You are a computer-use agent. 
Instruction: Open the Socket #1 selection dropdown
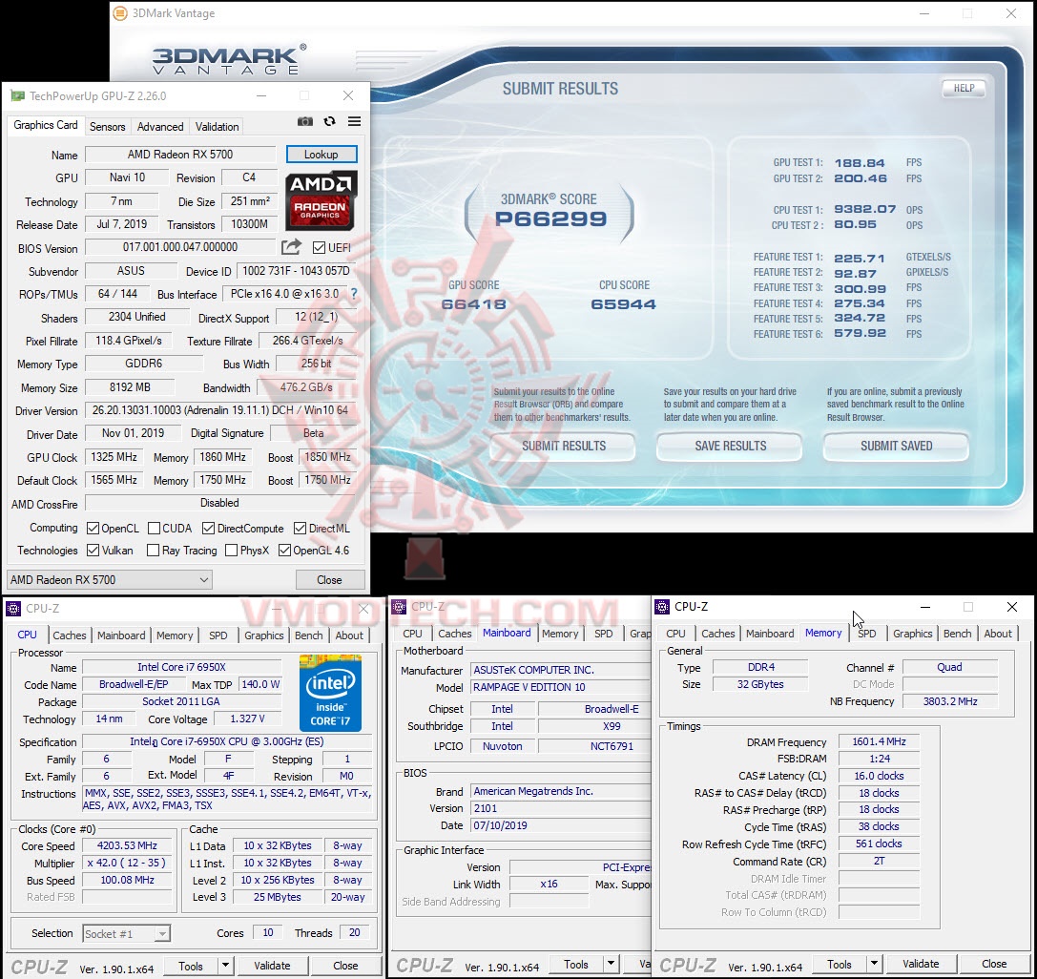click(x=126, y=933)
